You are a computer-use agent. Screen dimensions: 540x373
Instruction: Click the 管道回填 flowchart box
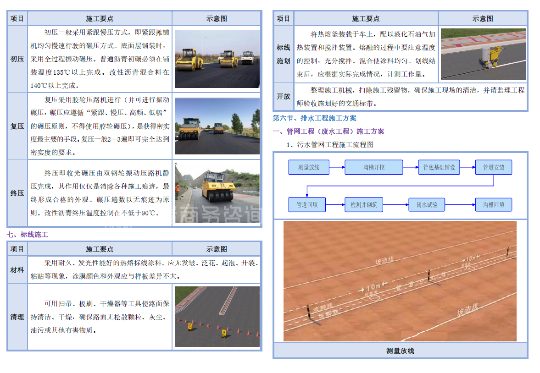307,205
